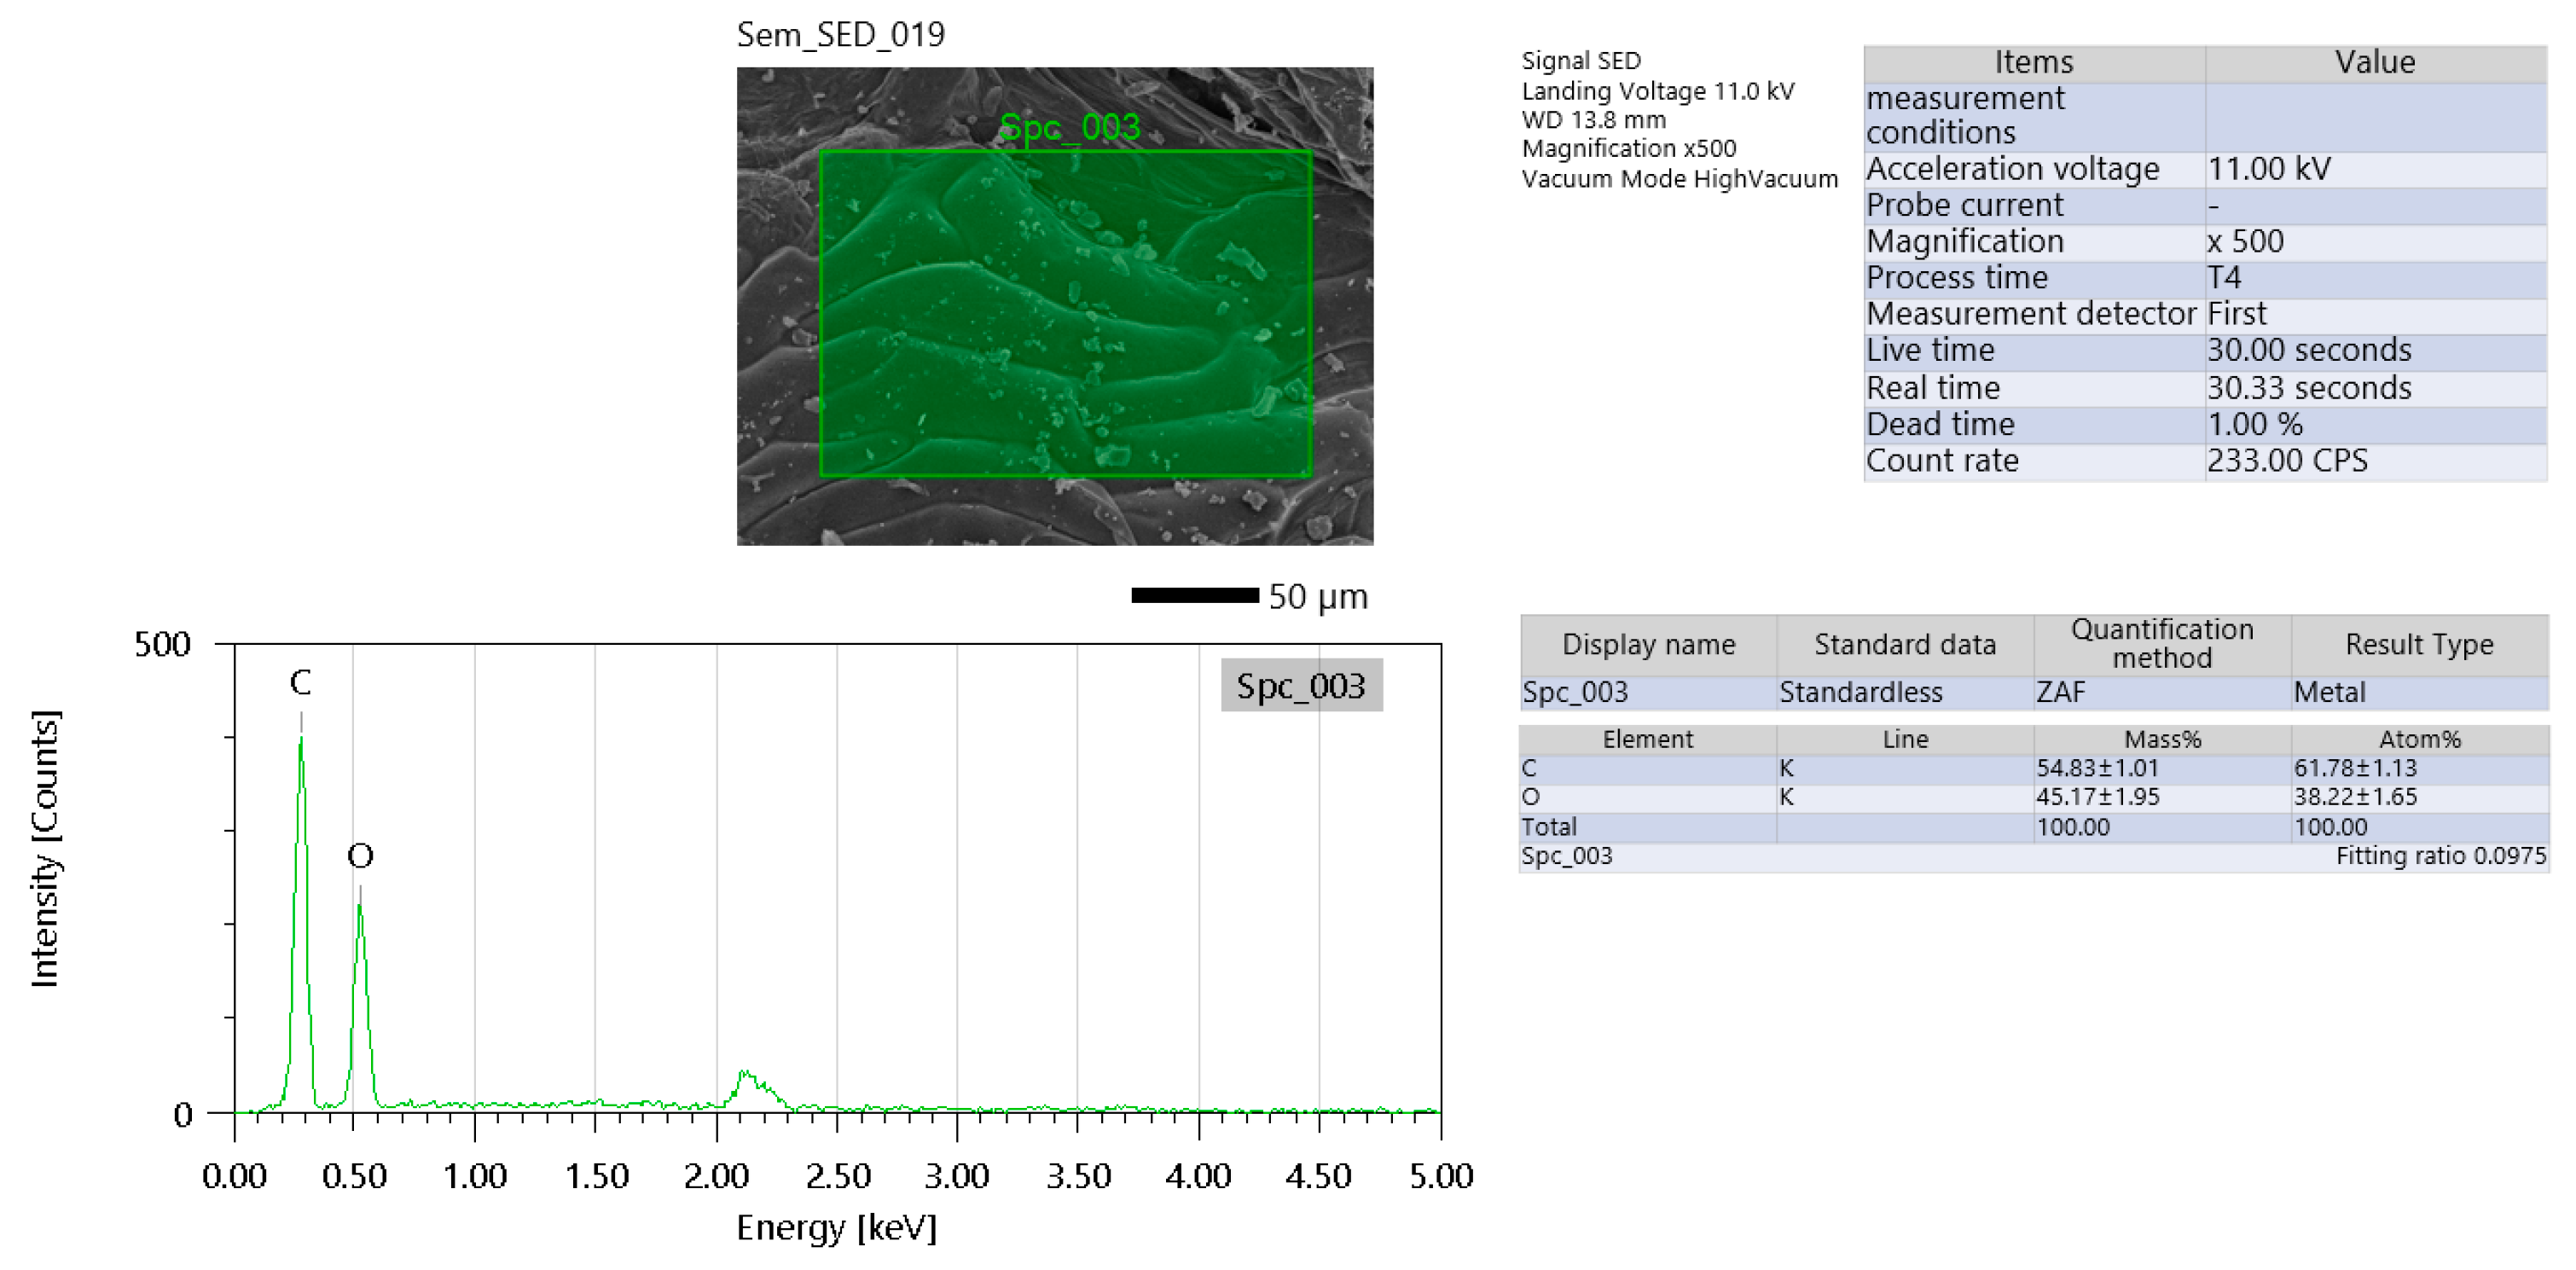Click the Quantification method header
This screenshot has width=2576, height=1270.
[2161, 644]
